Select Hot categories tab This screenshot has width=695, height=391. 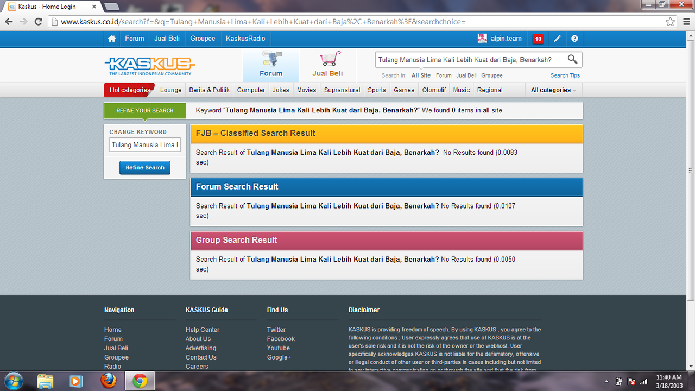pyautogui.click(x=129, y=90)
